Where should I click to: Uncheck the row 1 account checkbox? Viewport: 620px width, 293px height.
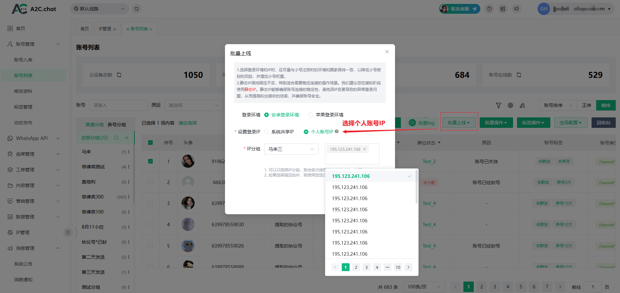pyautogui.click(x=150, y=161)
